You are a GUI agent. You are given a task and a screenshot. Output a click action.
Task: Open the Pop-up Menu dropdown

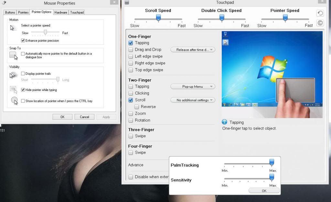[x=193, y=86]
